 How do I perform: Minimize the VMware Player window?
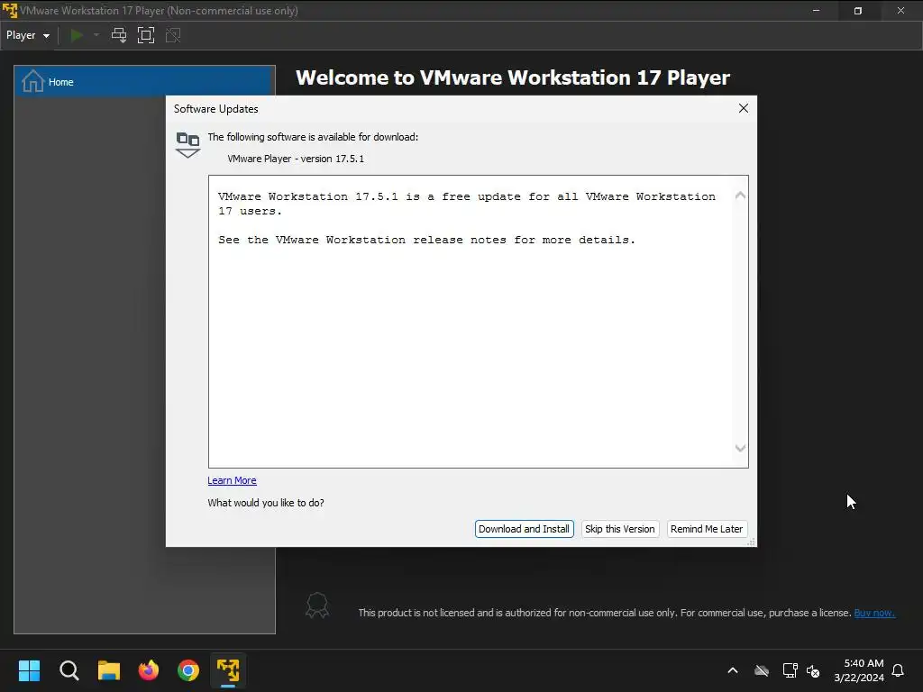pyautogui.click(x=816, y=11)
